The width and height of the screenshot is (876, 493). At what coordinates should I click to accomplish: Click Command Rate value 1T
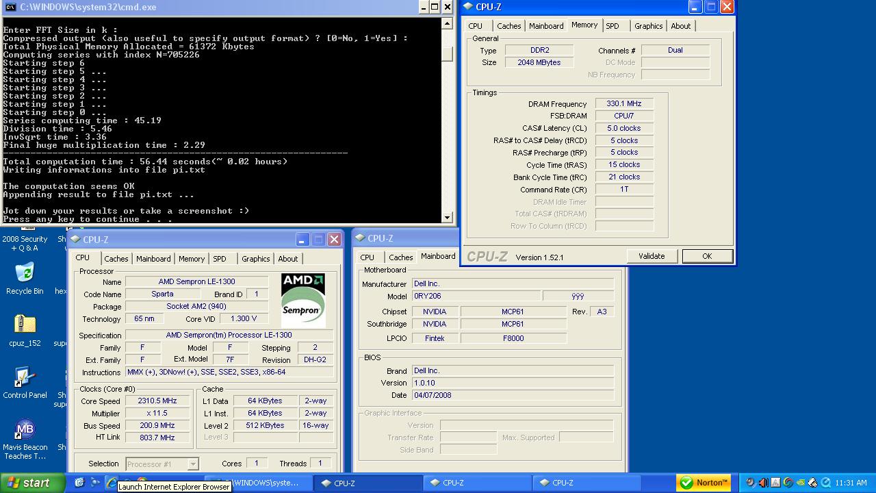[x=623, y=189]
